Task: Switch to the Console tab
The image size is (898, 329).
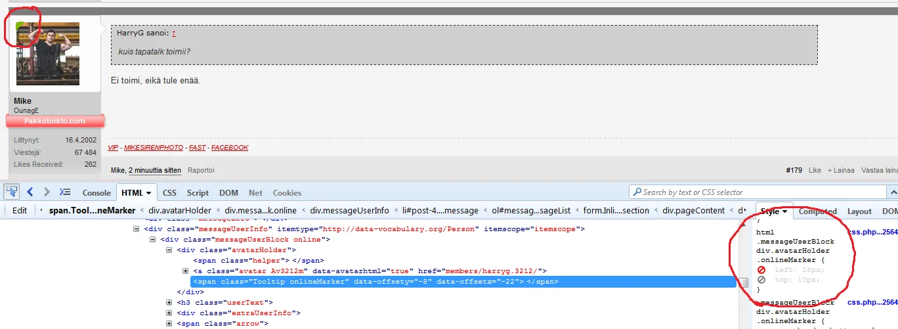Action: click(x=96, y=193)
